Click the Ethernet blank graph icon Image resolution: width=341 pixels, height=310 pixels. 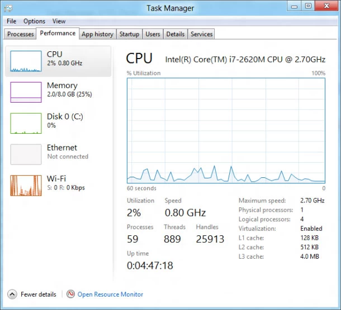pos(26,154)
